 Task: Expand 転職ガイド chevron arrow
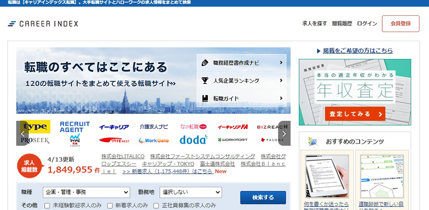(x=281, y=98)
